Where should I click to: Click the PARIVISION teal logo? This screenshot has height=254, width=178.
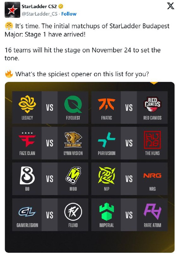pos(107,140)
